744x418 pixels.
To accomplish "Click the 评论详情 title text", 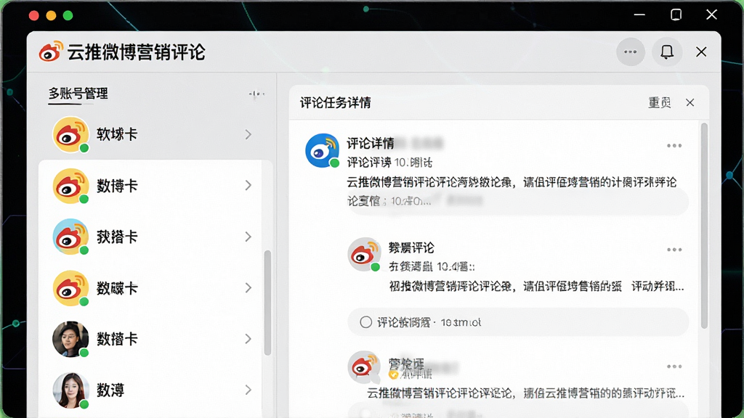I will pyautogui.click(x=370, y=143).
